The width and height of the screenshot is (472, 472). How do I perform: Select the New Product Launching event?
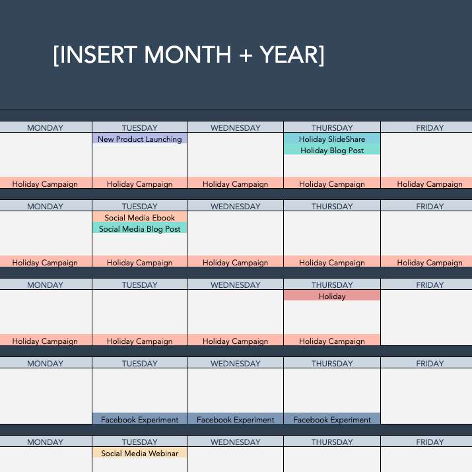point(139,139)
